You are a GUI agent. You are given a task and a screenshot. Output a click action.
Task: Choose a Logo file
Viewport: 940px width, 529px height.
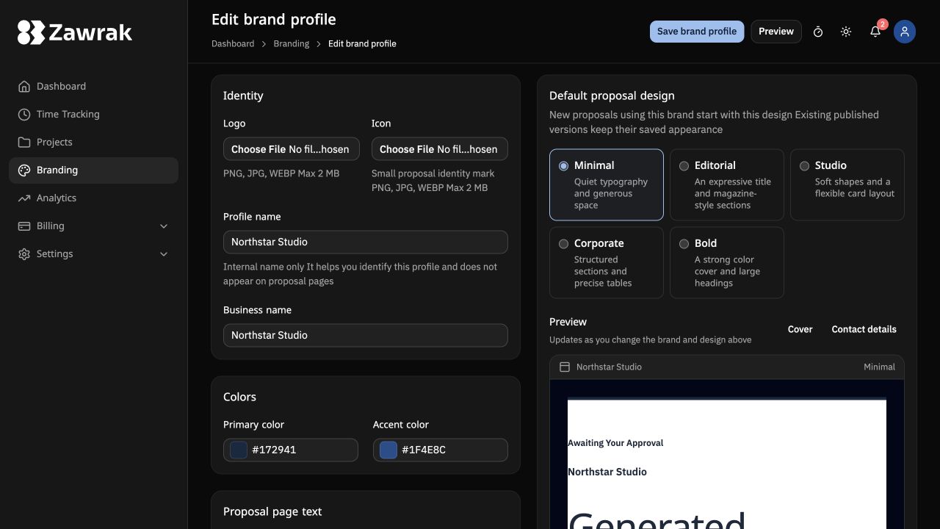coord(292,149)
